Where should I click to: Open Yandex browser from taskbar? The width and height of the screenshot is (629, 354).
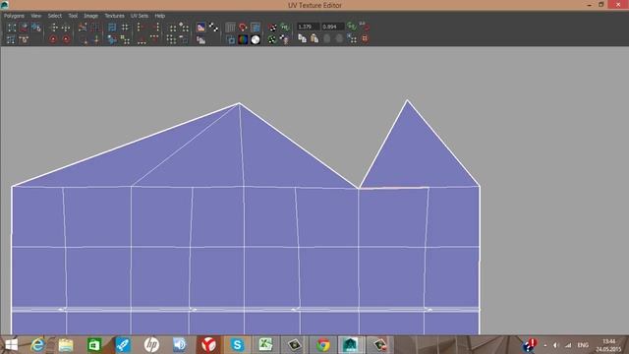coord(208,345)
